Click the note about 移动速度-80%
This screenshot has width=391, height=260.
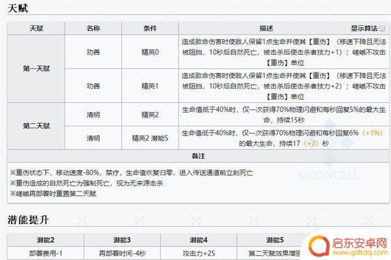pyautogui.click(x=132, y=173)
